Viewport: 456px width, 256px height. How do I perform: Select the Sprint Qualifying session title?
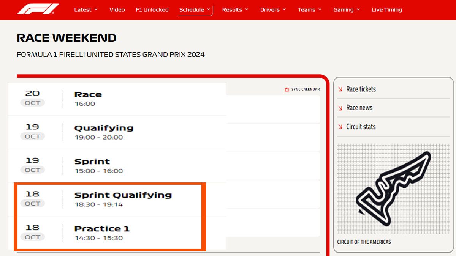123,195
